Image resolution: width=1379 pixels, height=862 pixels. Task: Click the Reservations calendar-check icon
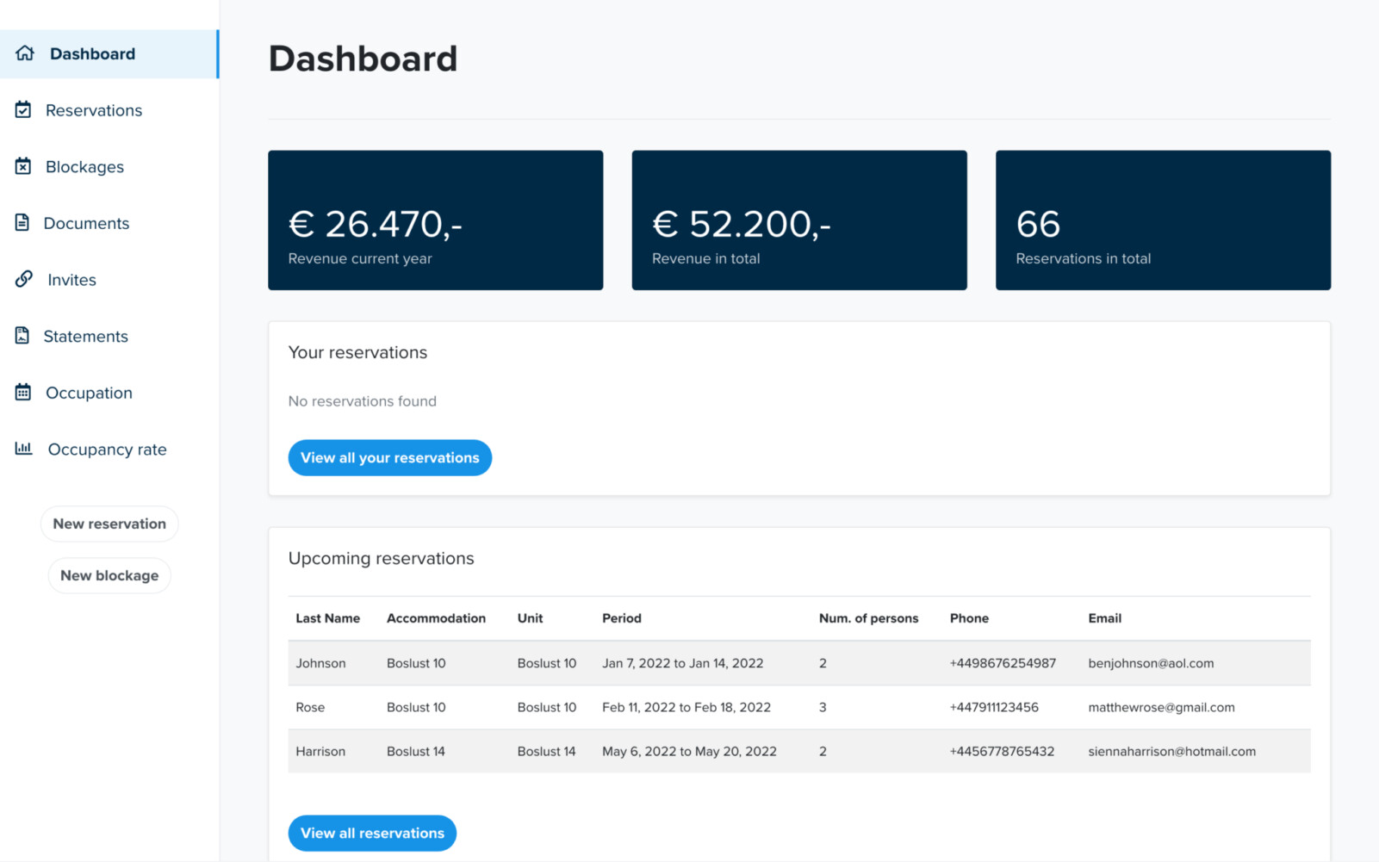23,110
